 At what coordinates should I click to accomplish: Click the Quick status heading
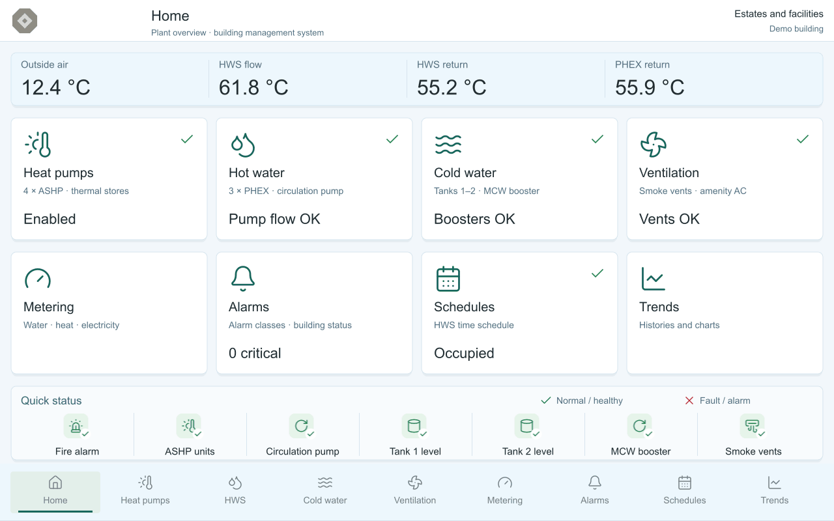point(51,401)
